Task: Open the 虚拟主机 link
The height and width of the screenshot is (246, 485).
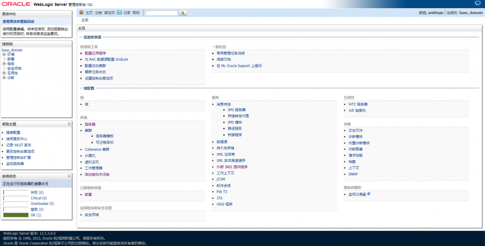Action: [x=92, y=162]
